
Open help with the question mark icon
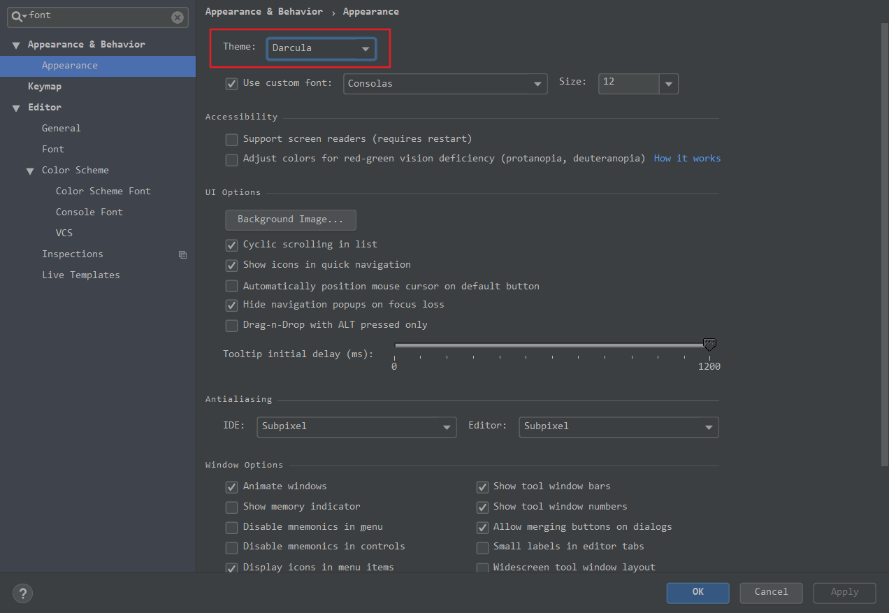[x=22, y=593]
